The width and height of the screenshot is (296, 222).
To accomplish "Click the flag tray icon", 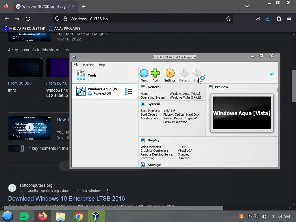I will point(250,217).
